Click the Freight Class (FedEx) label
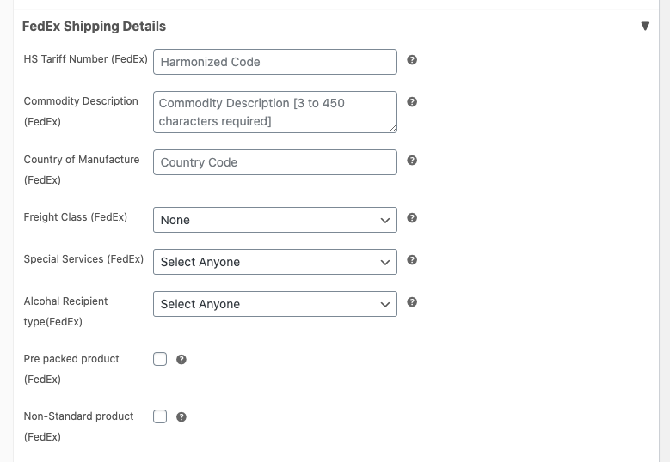Screen dimensions: 670x462 [x=76, y=217]
